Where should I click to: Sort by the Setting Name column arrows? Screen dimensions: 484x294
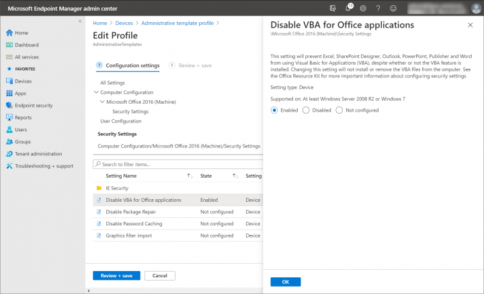pyautogui.click(x=190, y=176)
